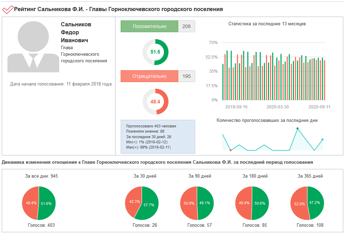The height and width of the screenshot is (234, 345).
Task: Click the gray profile avatar placeholder
Action: coord(33,46)
